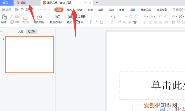Click the bulleted list icon
Image resolution: width=185 pixels, height=111 pixels.
(x=144, y=17)
